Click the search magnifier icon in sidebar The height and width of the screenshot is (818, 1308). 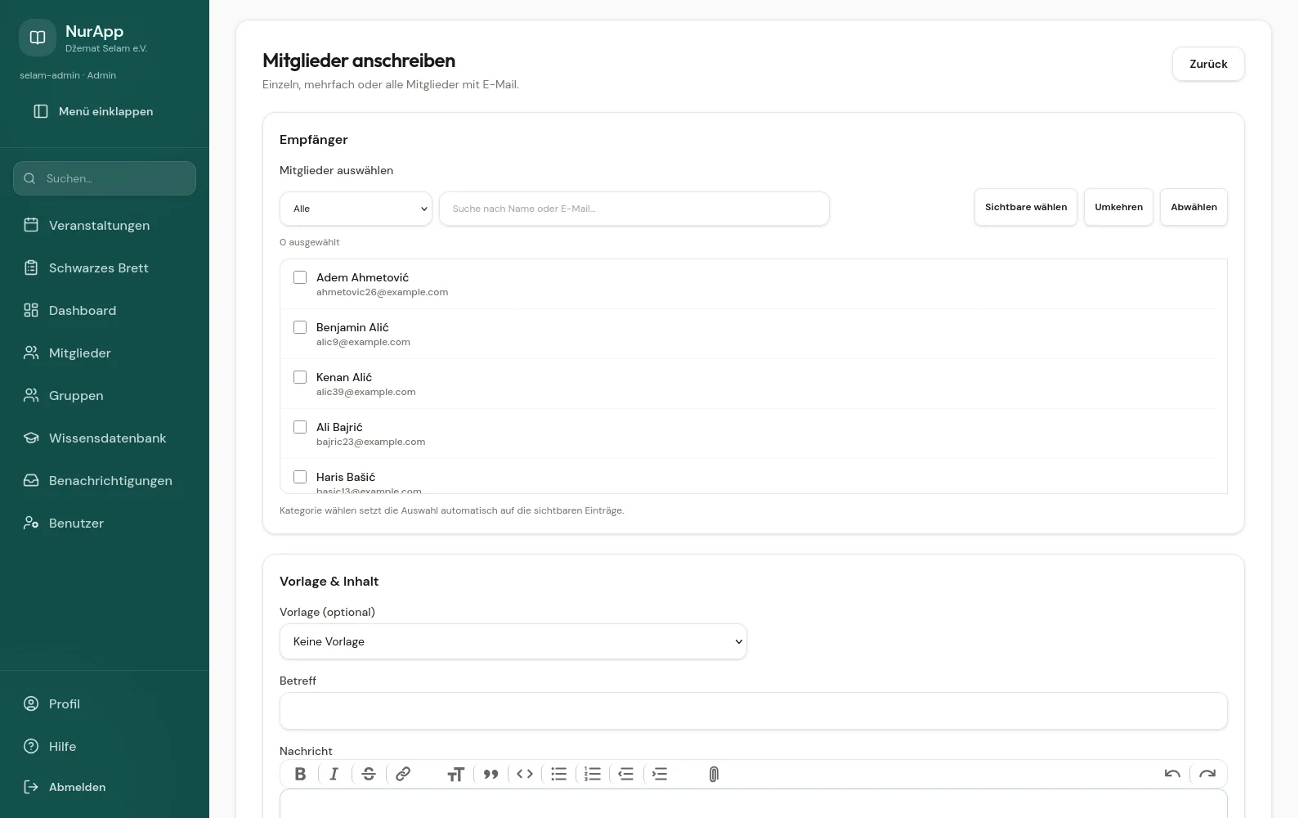pos(29,178)
